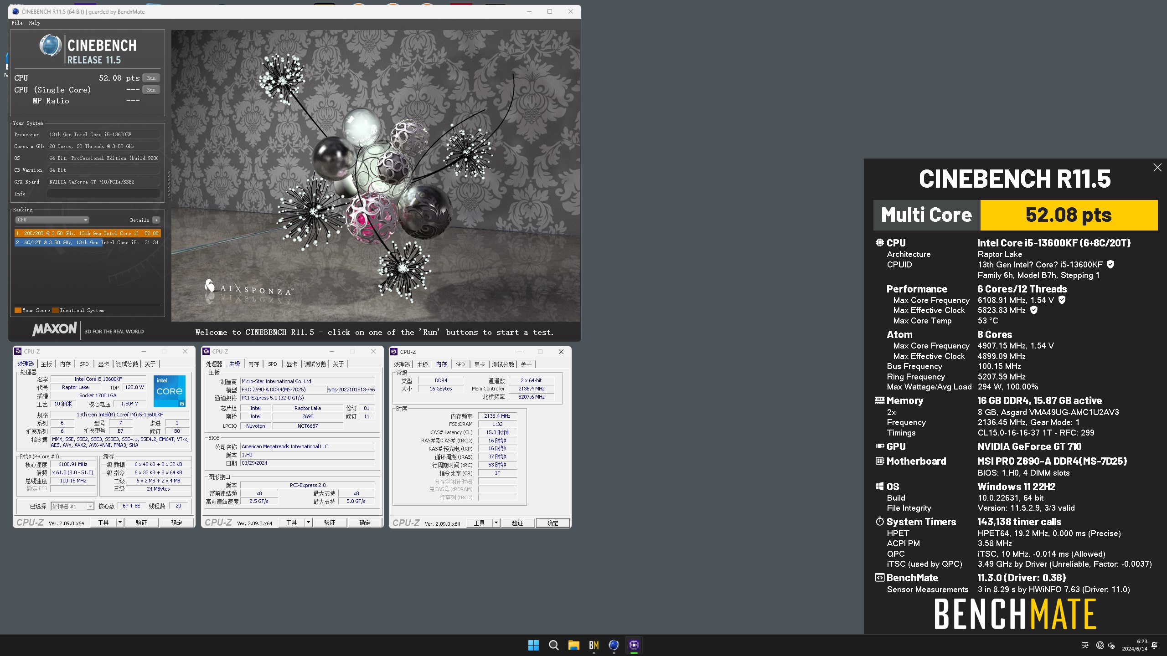Open notification bell in system tray

coord(1155,645)
